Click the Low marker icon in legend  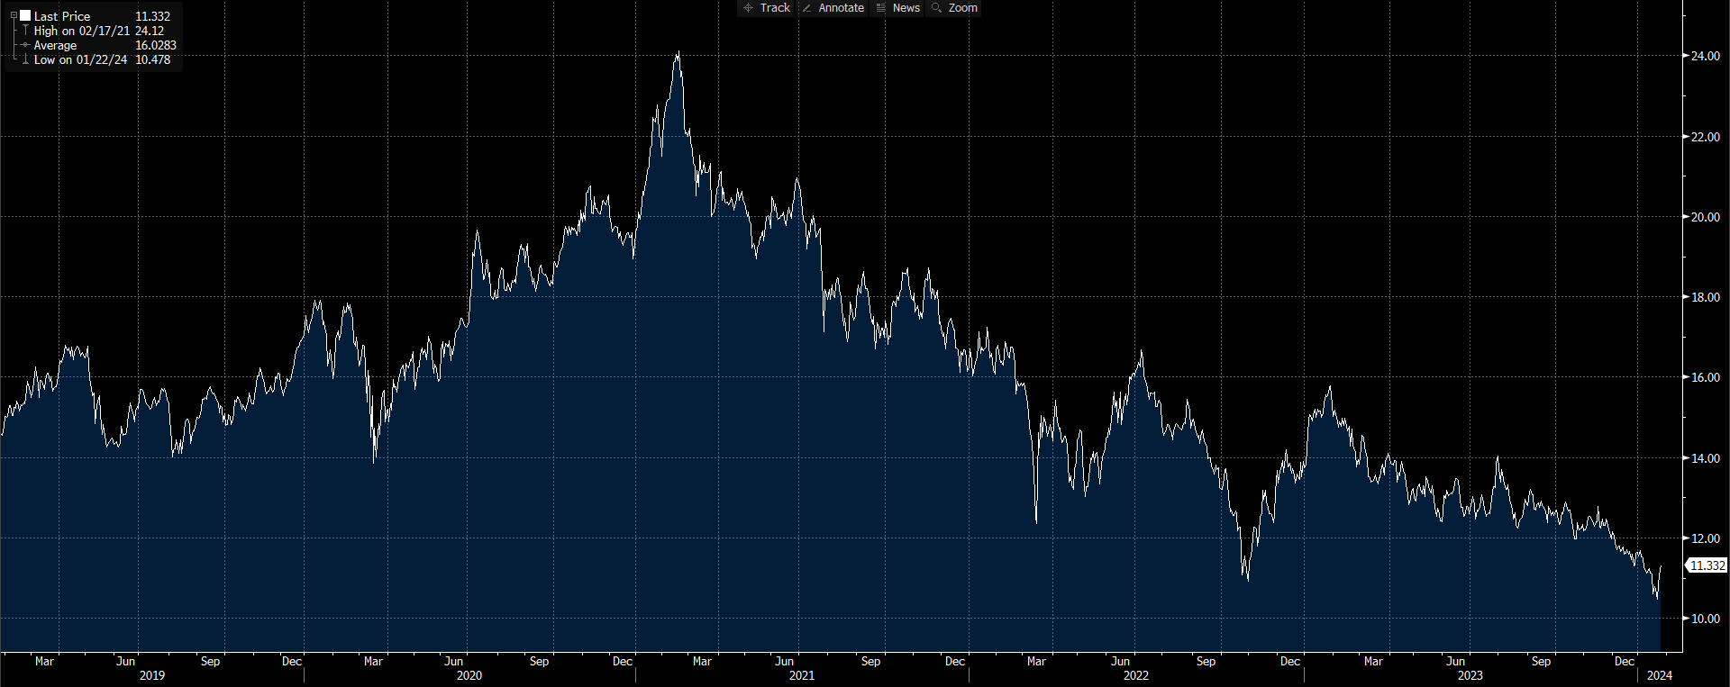click(x=25, y=59)
